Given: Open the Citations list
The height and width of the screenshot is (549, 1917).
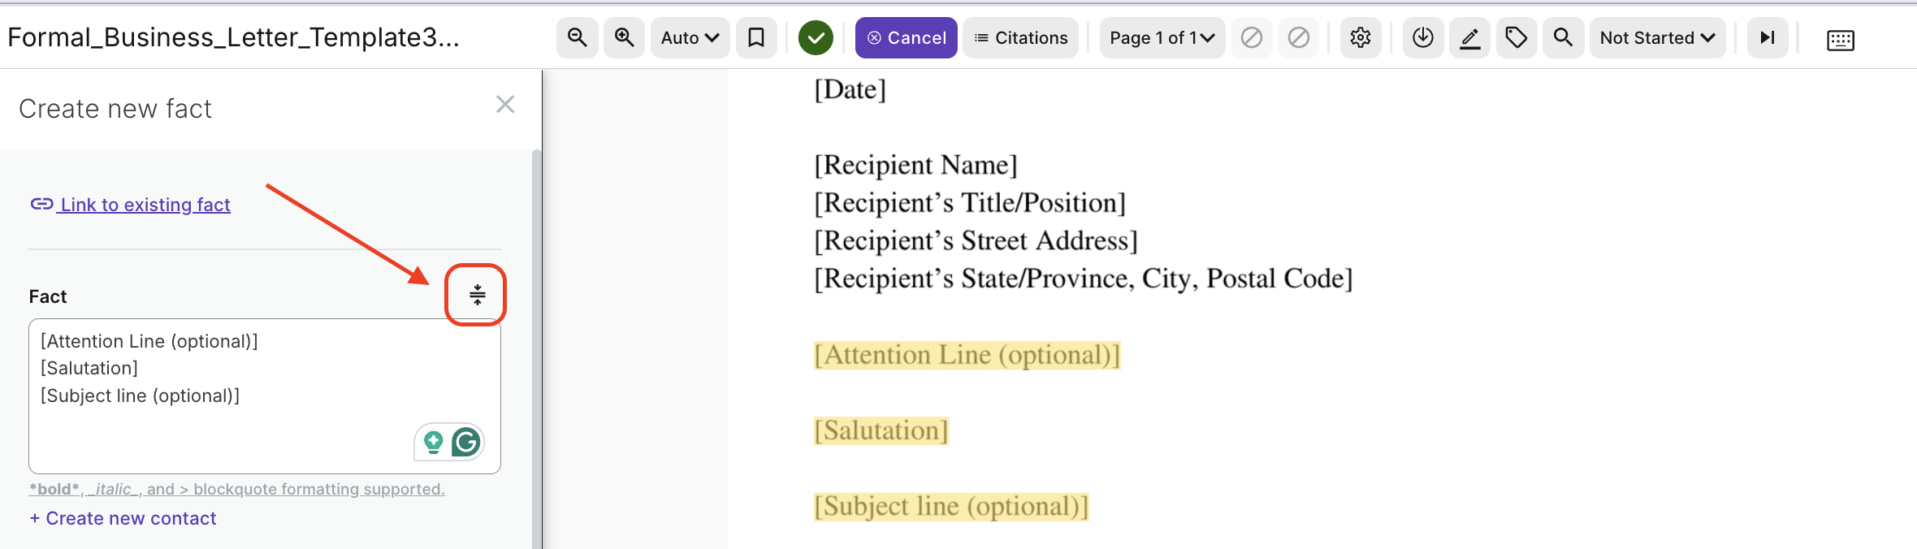Looking at the screenshot, I should click(x=1021, y=37).
